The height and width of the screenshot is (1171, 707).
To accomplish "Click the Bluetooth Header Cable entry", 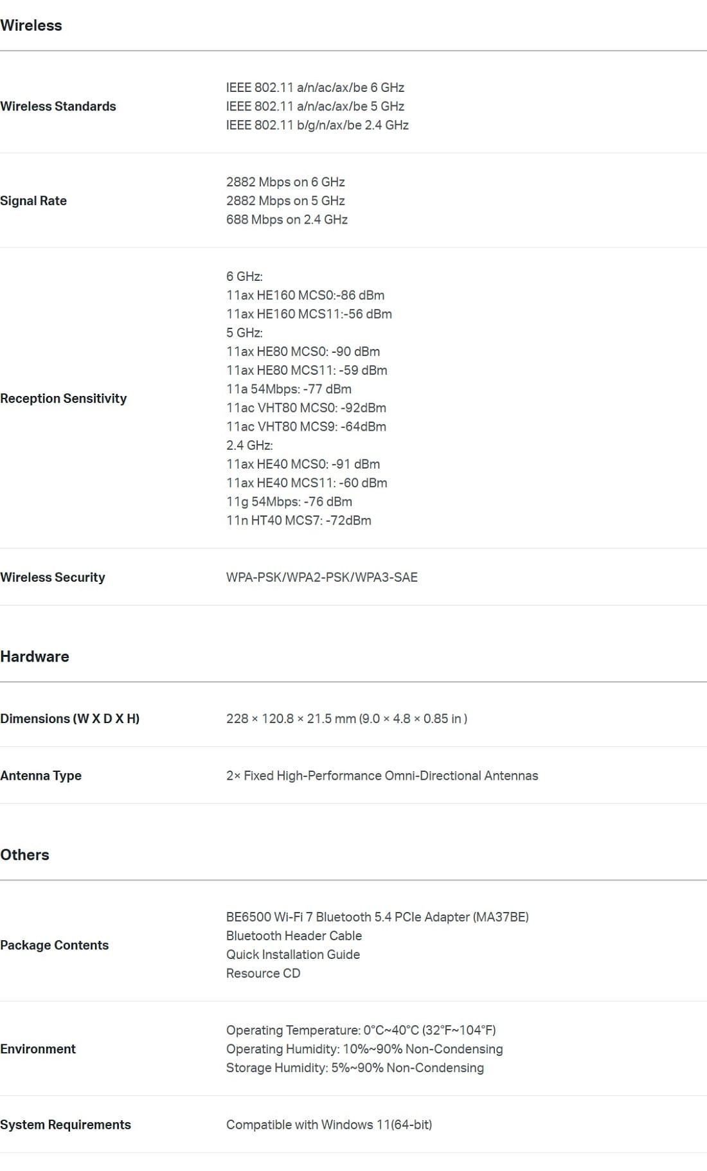I will 294,936.
